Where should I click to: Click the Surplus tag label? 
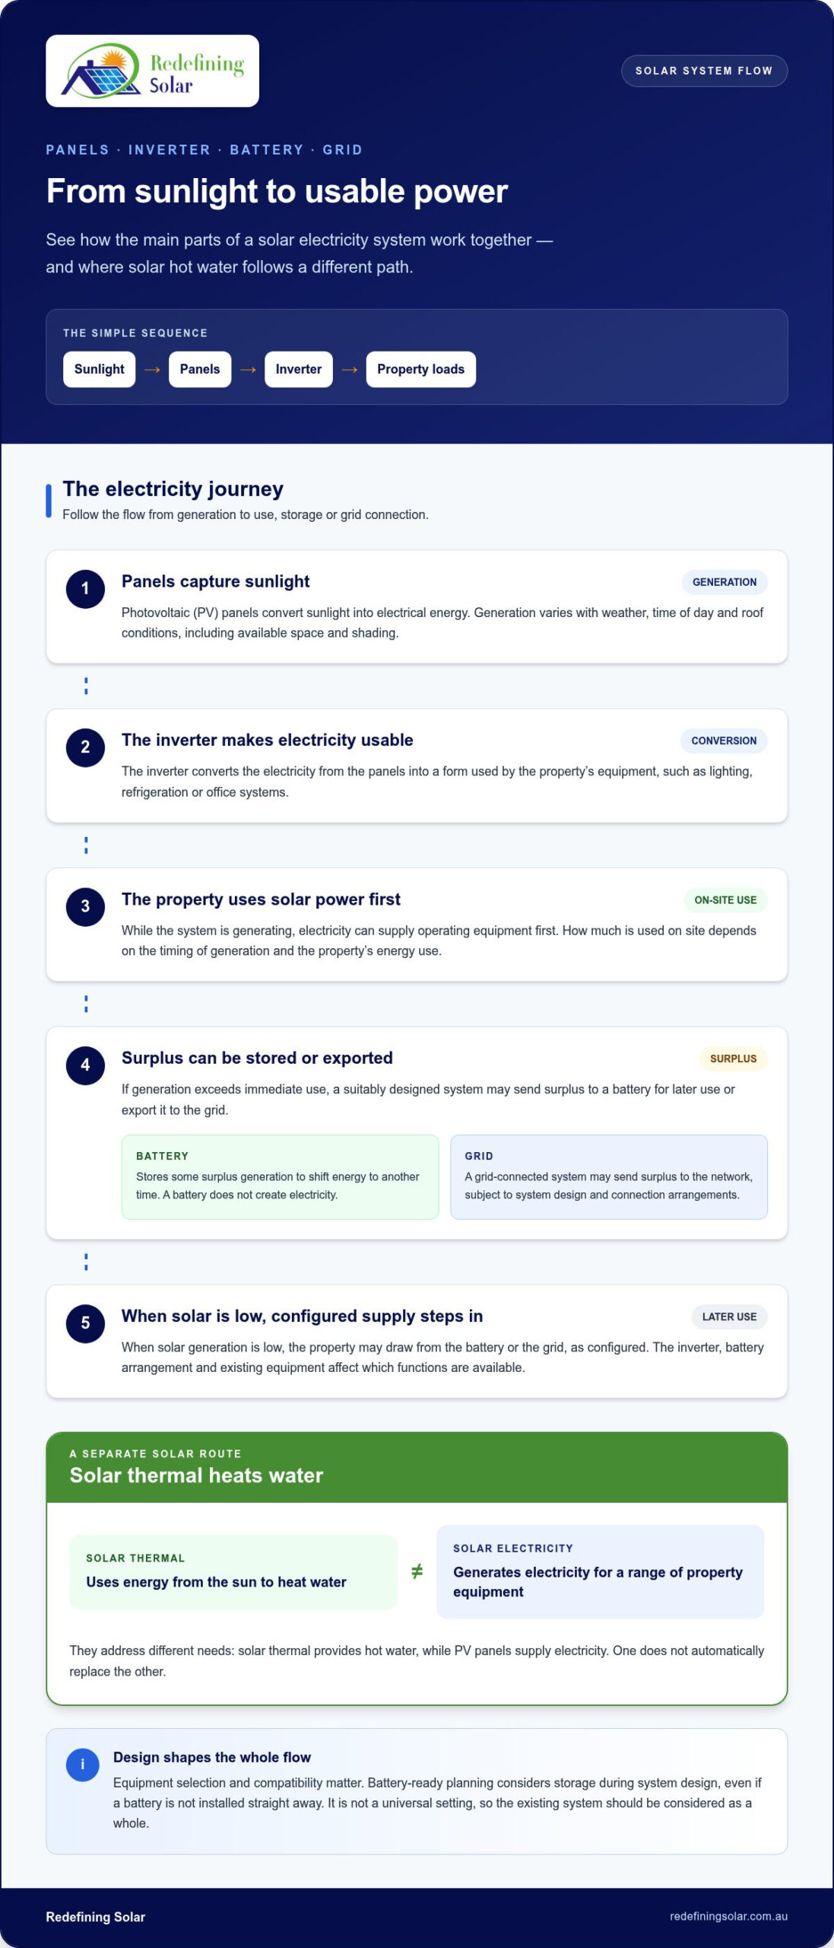pyautogui.click(x=733, y=1058)
